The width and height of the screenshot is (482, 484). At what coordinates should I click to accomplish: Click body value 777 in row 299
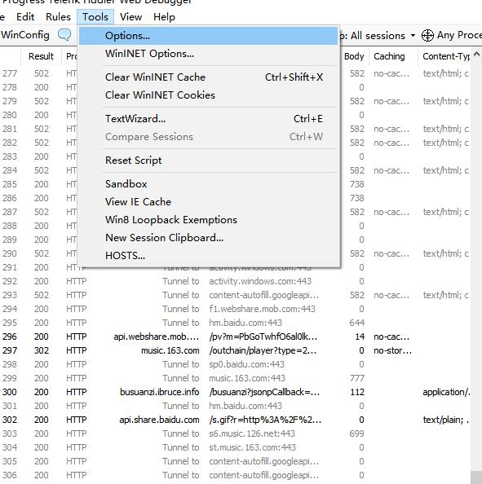(x=357, y=378)
